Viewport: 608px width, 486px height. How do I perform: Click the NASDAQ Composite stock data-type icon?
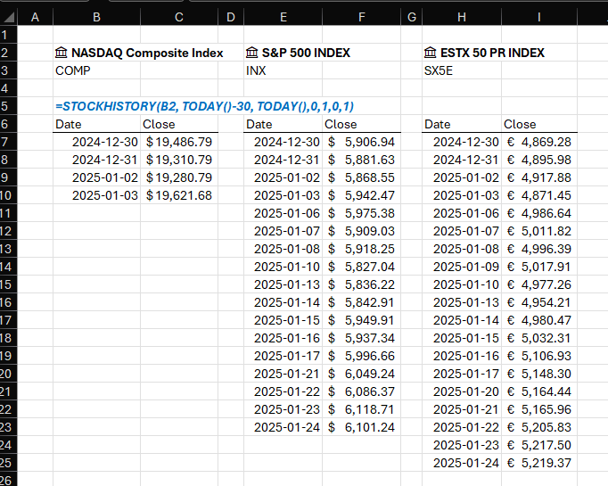[x=62, y=53]
